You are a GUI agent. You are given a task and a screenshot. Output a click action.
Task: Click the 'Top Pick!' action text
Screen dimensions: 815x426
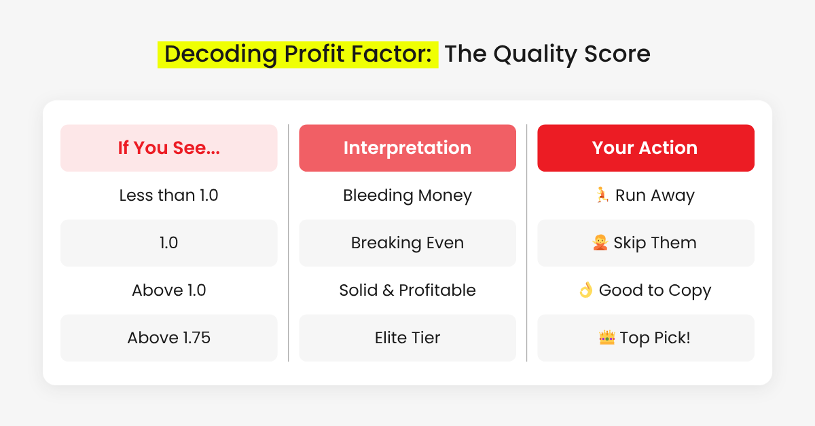pos(655,338)
